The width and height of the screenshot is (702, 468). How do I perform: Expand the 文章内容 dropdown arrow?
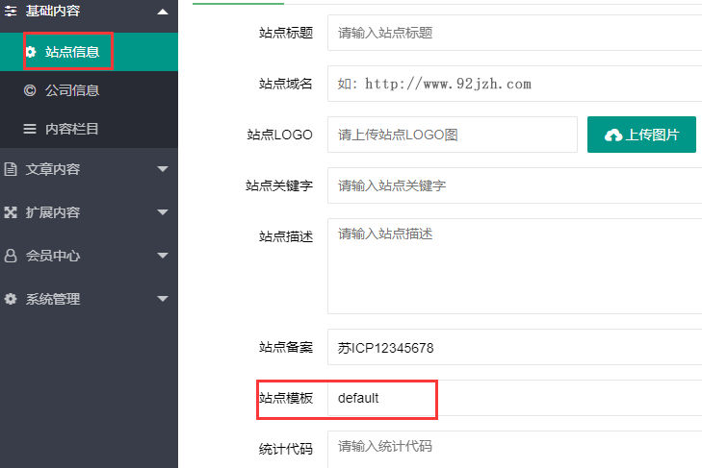pos(162,170)
